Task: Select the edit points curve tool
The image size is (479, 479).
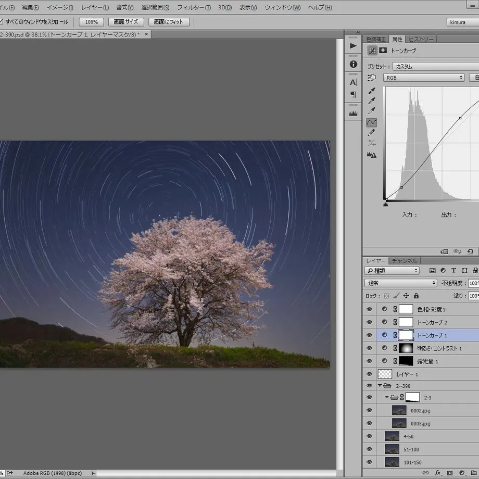Action: 371,122
